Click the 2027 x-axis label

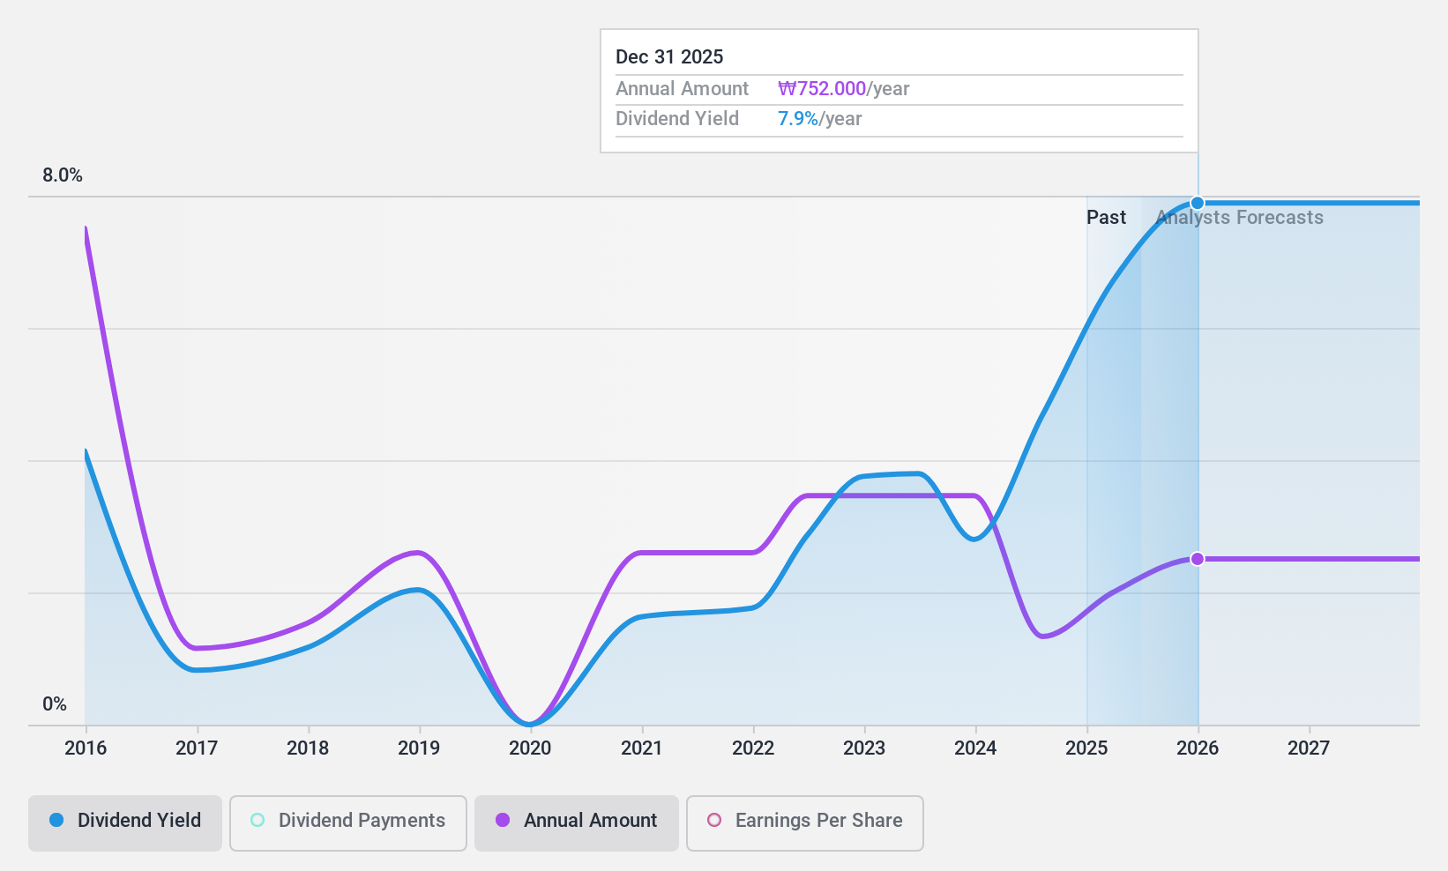click(1309, 748)
